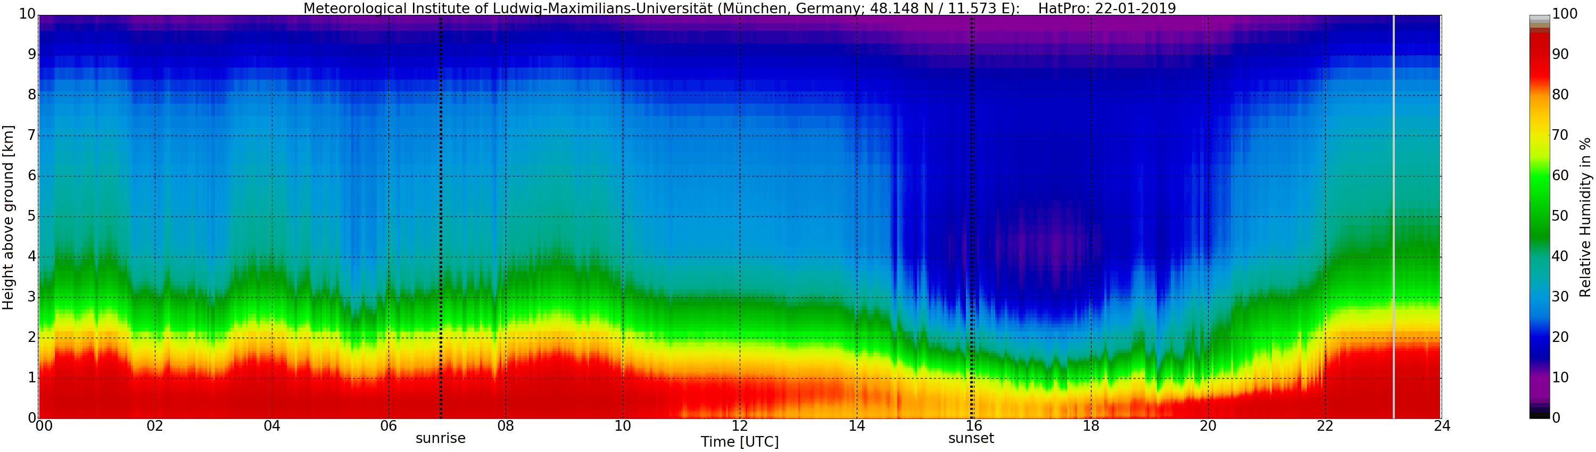
Task: Click the colorbar tick label '20'
Action: click(x=1560, y=337)
